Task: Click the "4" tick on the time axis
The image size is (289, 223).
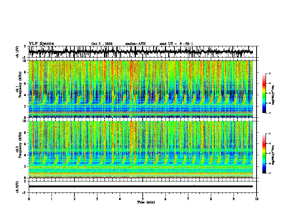Action: pos(120,199)
